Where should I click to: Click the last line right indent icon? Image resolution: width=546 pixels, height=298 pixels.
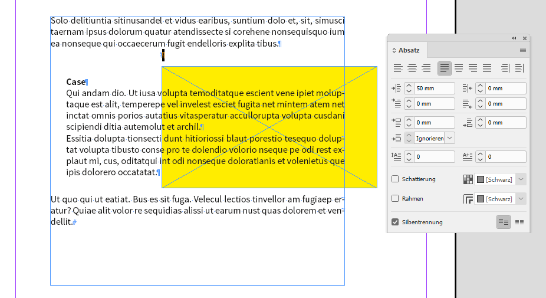(468, 103)
